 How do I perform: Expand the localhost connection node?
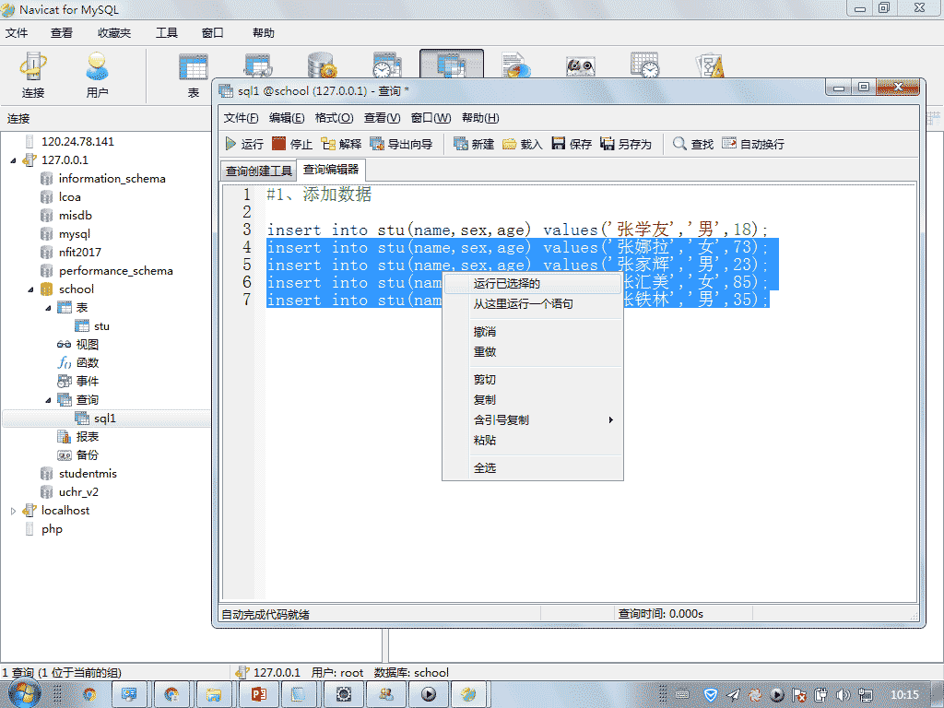coord(13,511)
